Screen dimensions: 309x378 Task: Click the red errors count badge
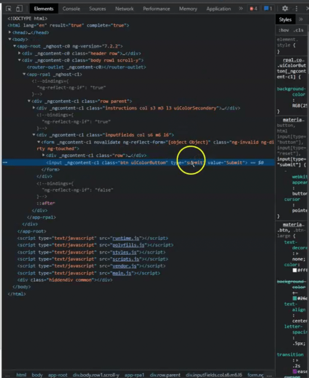point(253,9)
